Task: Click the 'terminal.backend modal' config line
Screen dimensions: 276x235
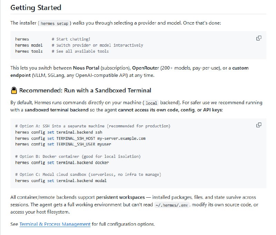Action: coord(61,180)
